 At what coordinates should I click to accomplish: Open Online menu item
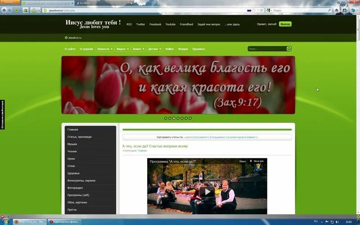pos(170,49)
